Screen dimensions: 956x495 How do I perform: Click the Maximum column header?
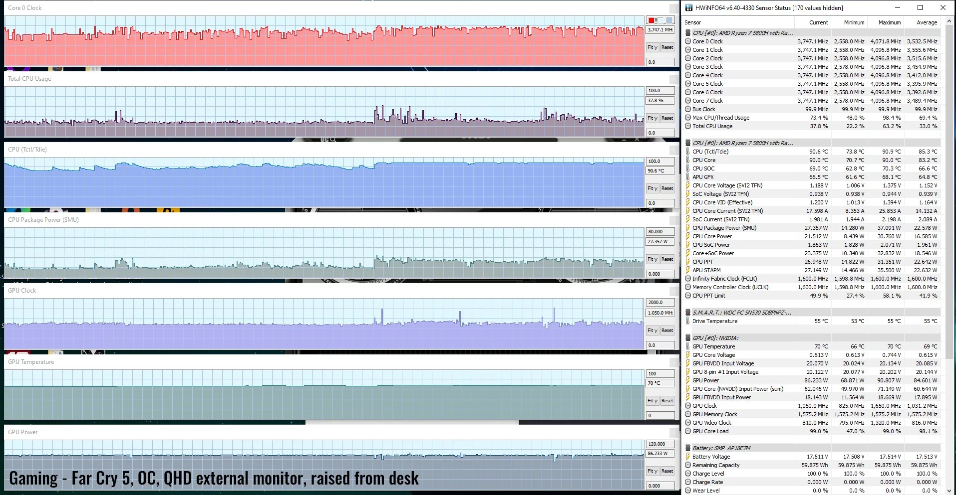[x=889, y=22]
